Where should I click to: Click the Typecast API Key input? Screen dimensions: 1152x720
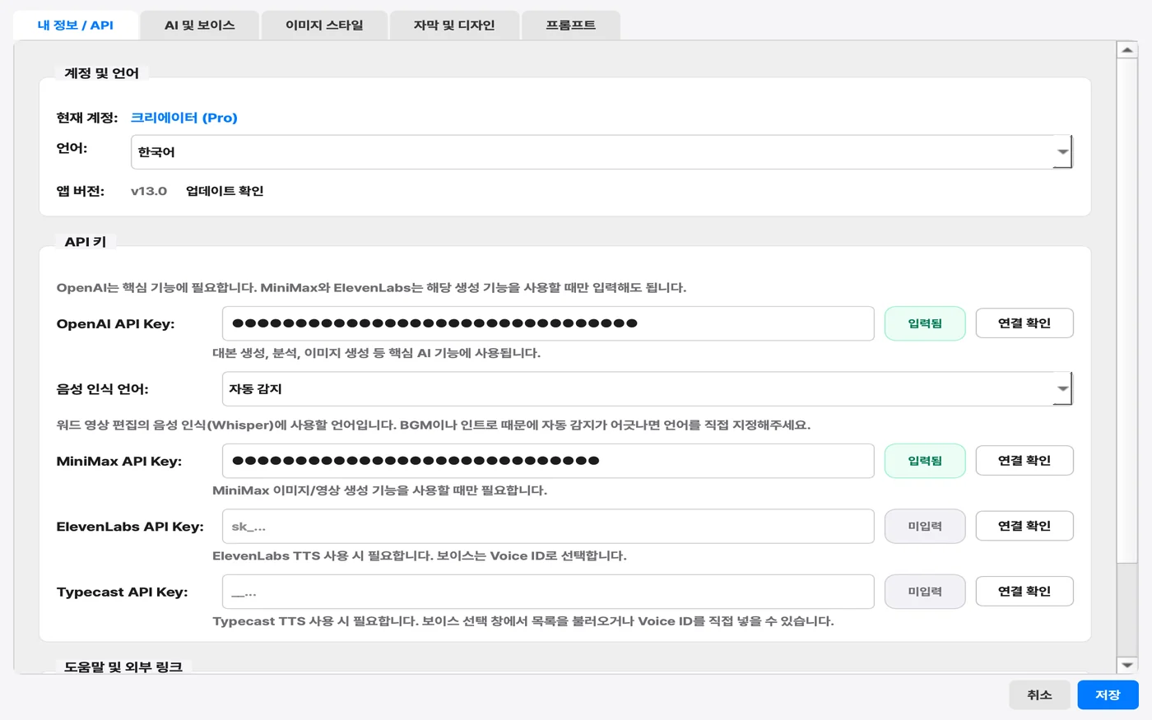(x=548, y=592)
